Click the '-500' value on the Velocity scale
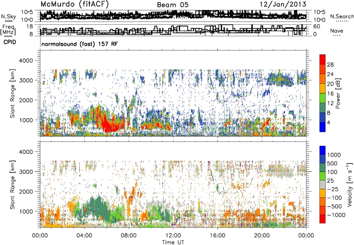 (335, 206)
